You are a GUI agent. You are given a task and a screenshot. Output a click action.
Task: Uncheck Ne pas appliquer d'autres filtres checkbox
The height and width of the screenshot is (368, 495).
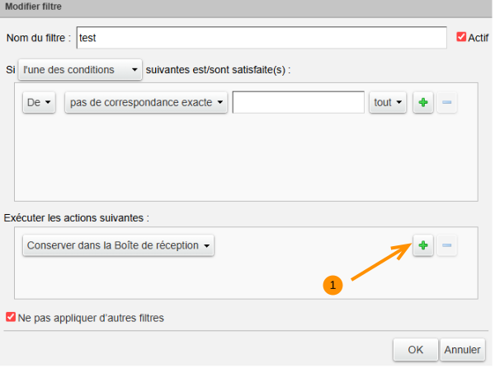coord(11,317)
